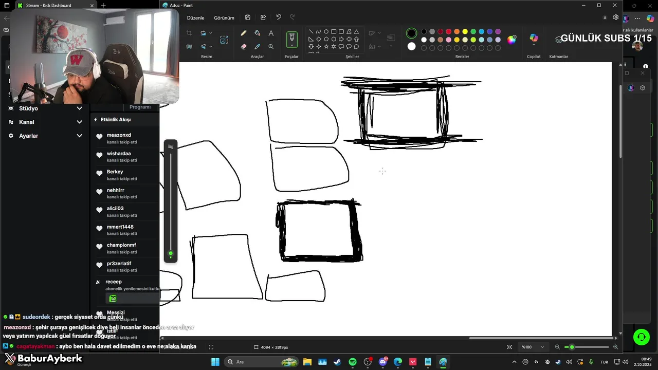
Task: Open a new browser tab
Action: tap(103, 5)
